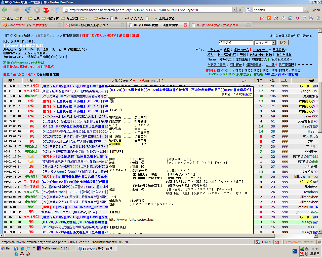Click the gear settings icon on bookmarks bar
The image size is (322, 258).
(318, 18)
